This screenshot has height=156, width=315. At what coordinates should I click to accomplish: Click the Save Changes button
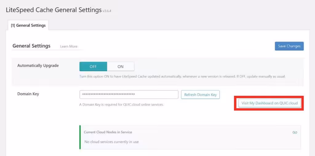pyautogui.click(x=289, y=46)
